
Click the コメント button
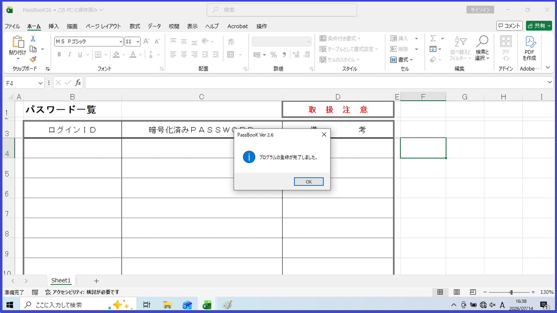tap(510, 26)
